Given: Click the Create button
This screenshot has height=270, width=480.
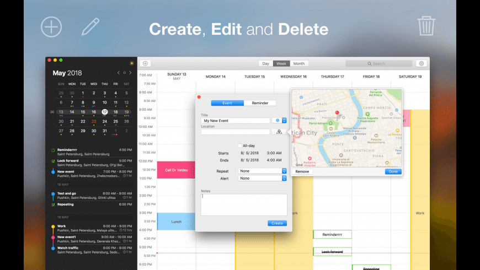Looking at the screenshot, I should click(x=277, y=223).
